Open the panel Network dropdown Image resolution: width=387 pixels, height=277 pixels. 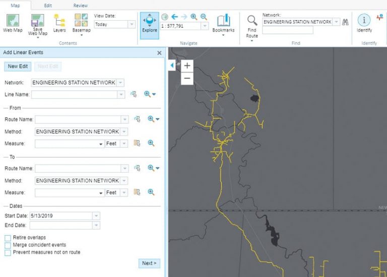(x=120, y=83)
